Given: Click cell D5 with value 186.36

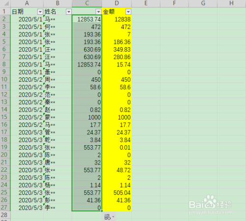Looking at the screenshot, I should (x=117, y=42).
